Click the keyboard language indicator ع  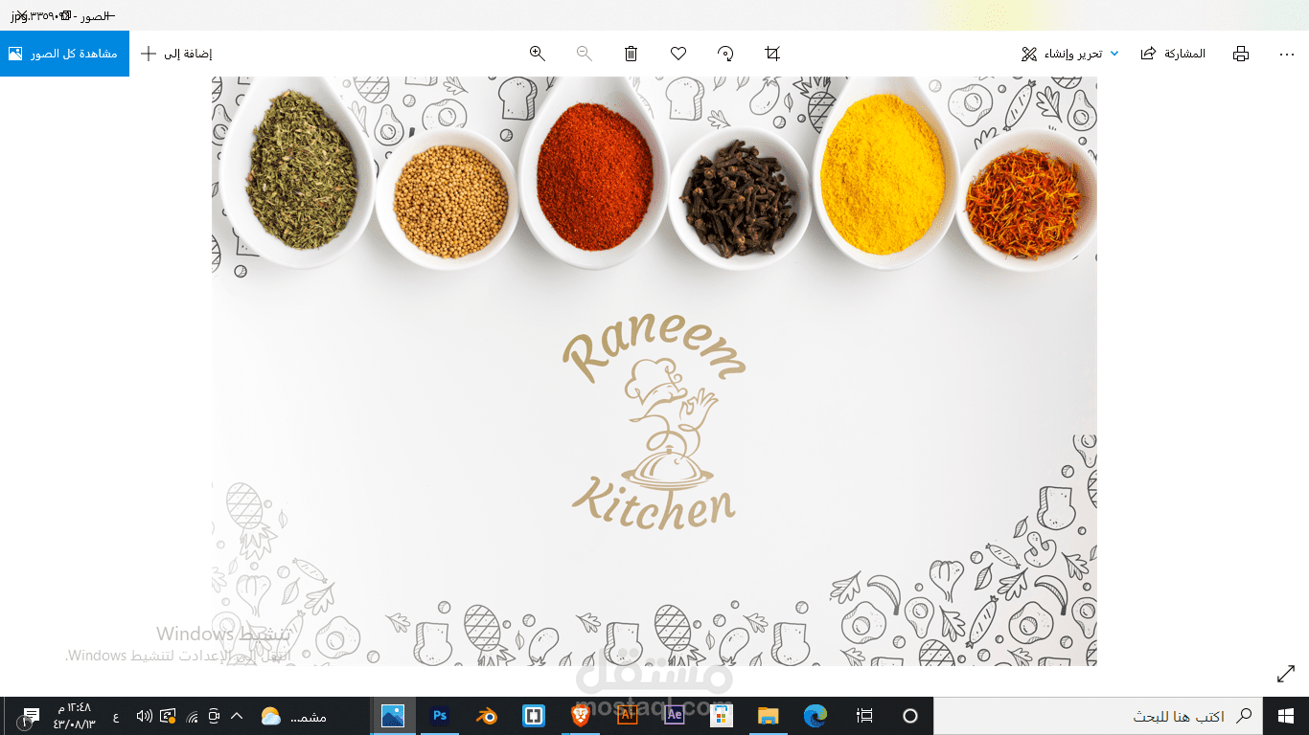[116, 717]
